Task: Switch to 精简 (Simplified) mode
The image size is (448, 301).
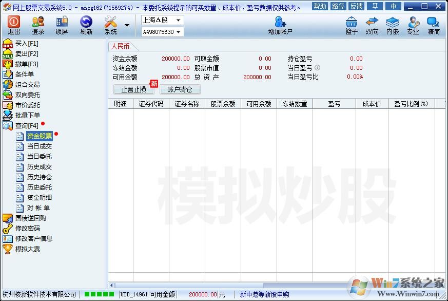Action: pyautogui.click(x=433, y=24)
